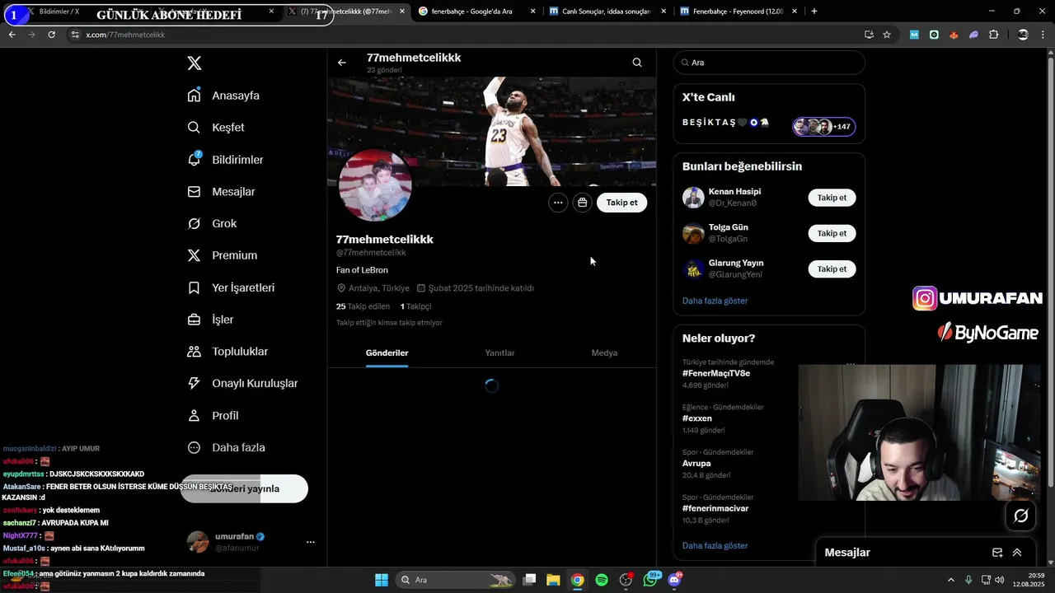Screen dimensions: 1055x593
Task: Show more suggestions under Bunları beğenebilirsin
Action: click(x=715, y=301)
